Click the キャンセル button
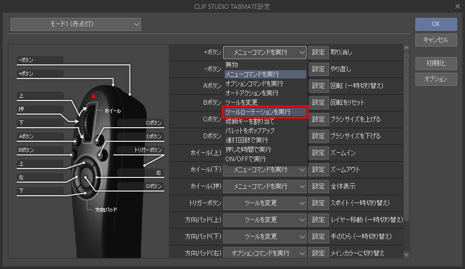This screenshot has height=269, width=465. (x=436, y=40)
